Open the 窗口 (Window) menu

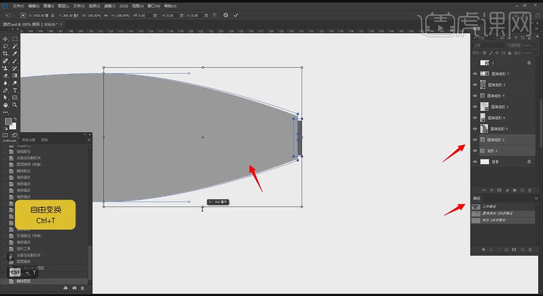point(154,6)
